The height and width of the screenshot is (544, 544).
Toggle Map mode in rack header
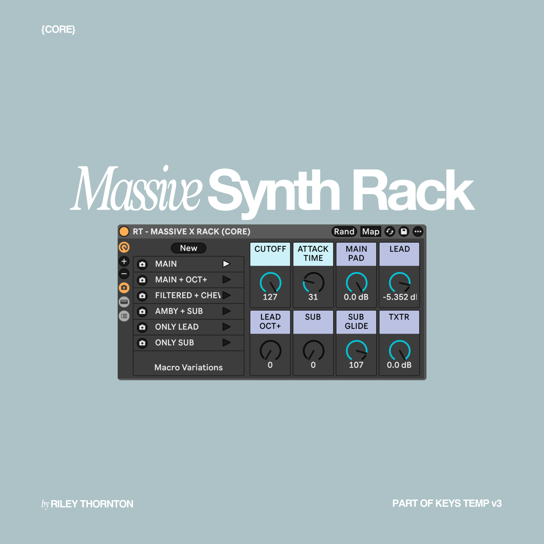pyautogui.click(x=371, y=231)
